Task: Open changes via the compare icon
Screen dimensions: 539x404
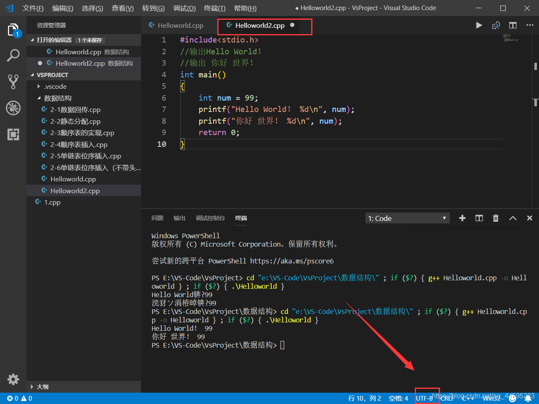Action: 496,25
